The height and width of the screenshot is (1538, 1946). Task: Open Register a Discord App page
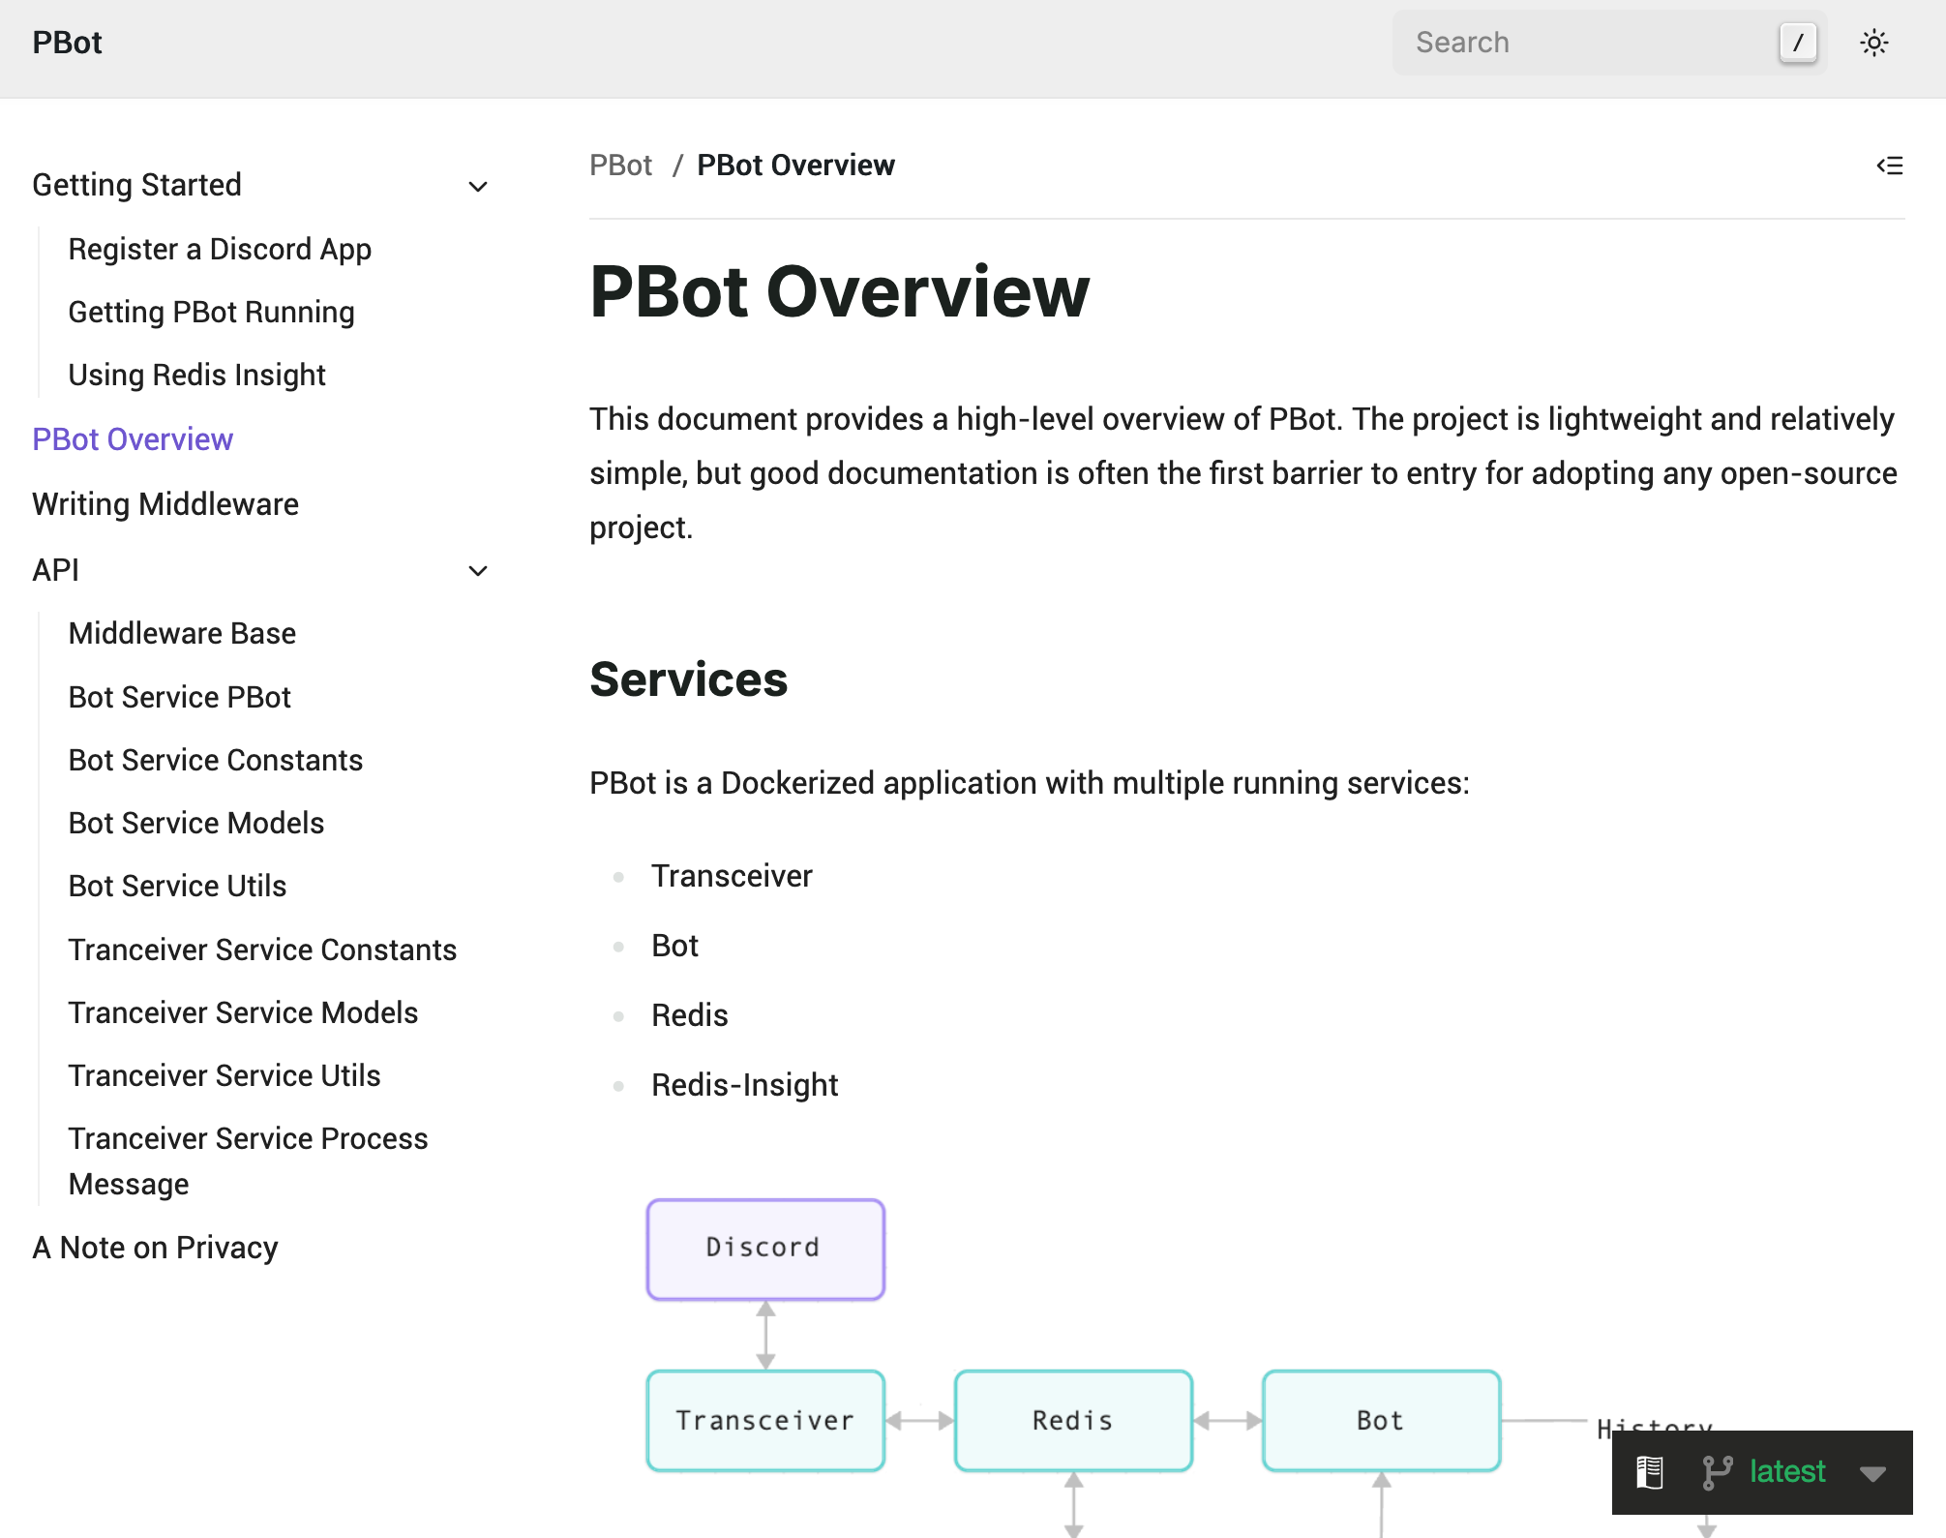220,250
